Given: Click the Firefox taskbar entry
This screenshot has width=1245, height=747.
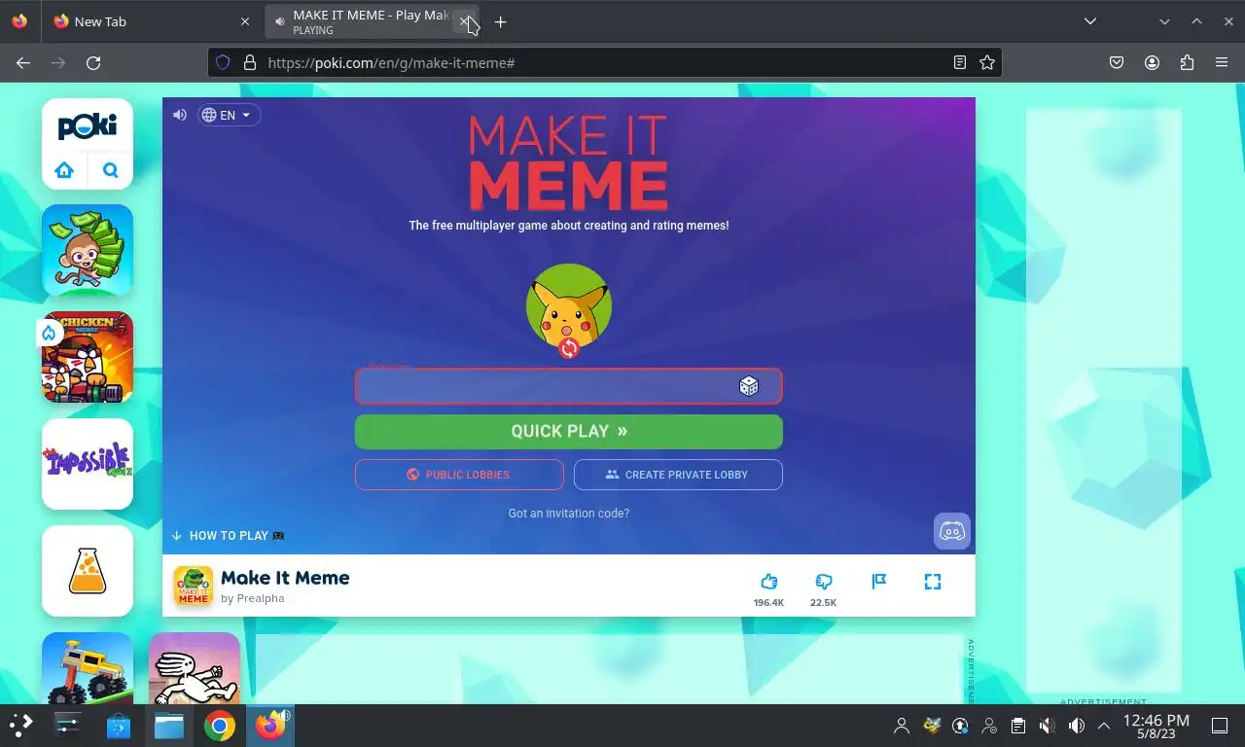Looking at the screenshot, I should click(270, 725).
